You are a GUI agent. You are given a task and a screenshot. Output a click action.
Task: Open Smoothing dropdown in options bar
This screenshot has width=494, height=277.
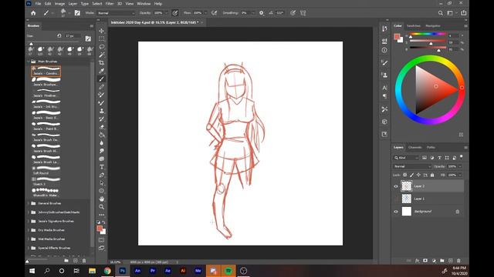pyautogui.click(x=252, y=13)
